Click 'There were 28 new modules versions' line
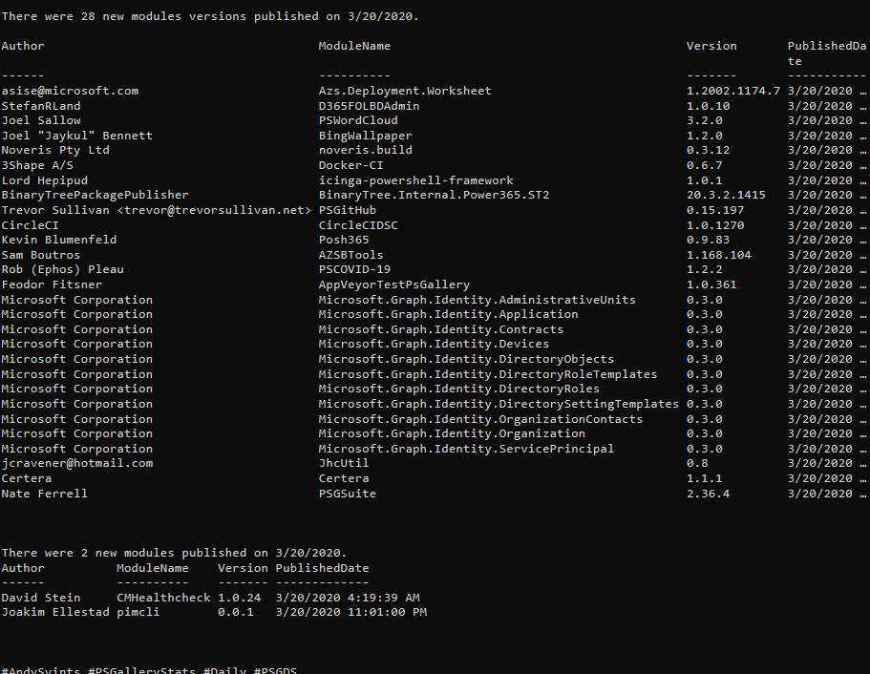Image resolution: width=870 pixels, height=674 pixels. [210, 16]
